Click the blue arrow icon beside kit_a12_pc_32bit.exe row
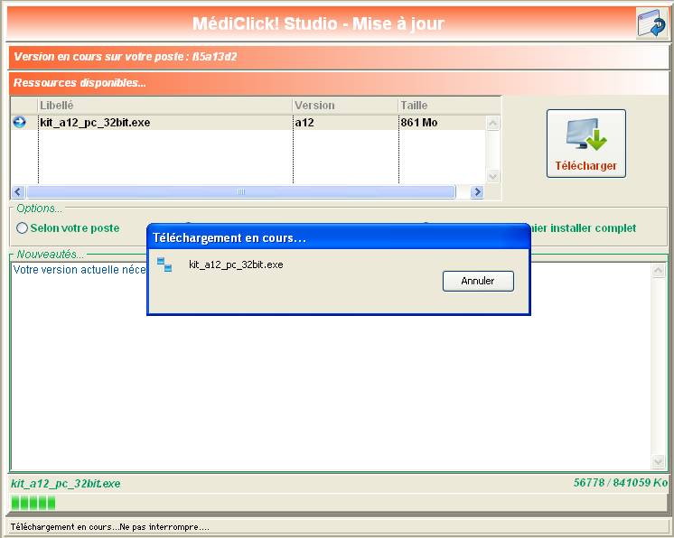Screen dimensions: 674x538 (x=19, y=123)
